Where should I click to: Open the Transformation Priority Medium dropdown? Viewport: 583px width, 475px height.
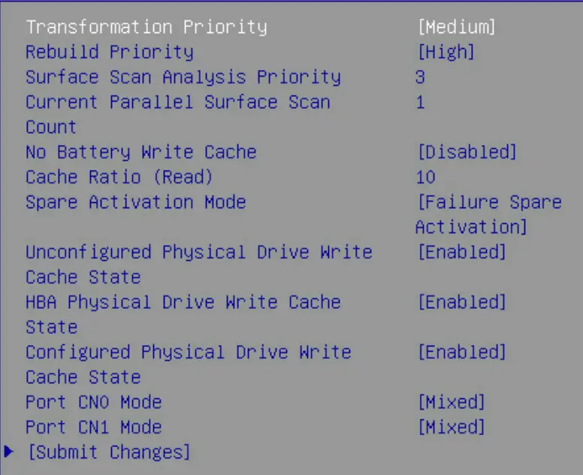[456, 27]
